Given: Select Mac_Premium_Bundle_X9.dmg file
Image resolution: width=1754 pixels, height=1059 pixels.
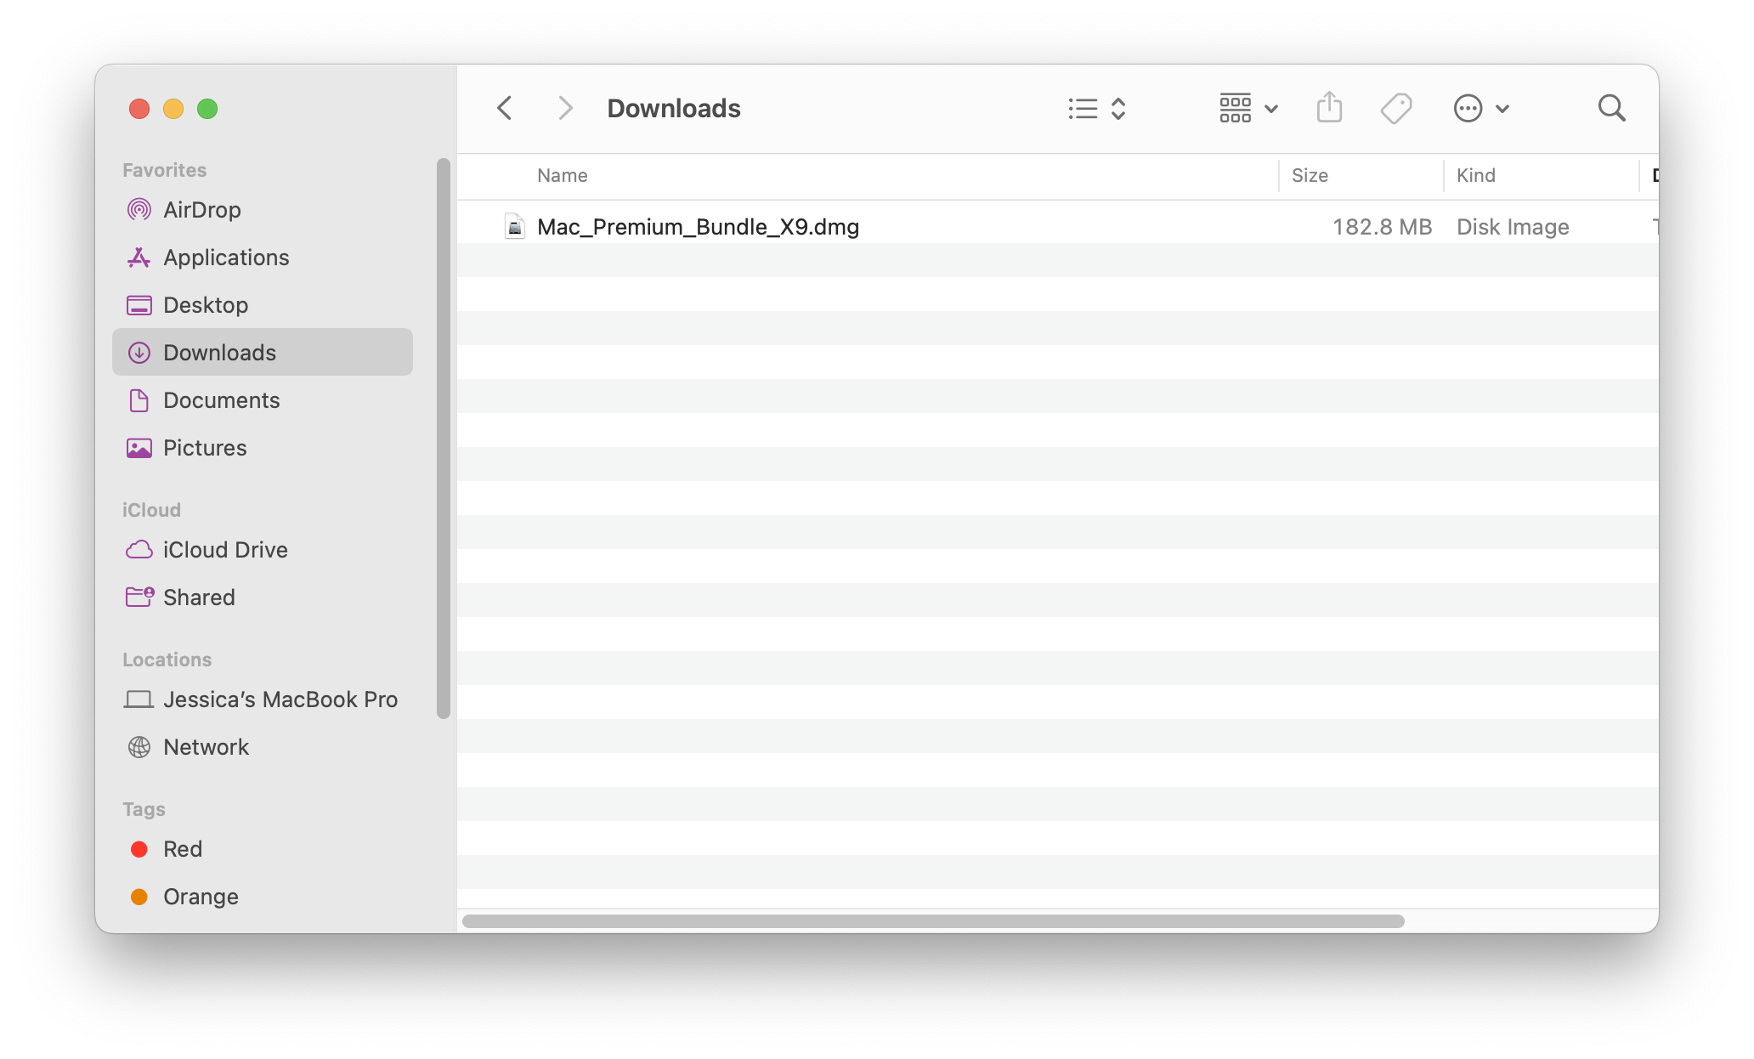Looking at the screenshot, I should 697,227.
